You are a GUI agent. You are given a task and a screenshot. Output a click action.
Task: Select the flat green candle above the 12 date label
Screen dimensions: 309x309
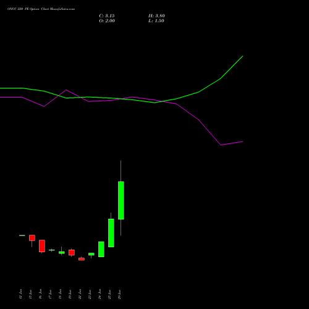(22, 235)
